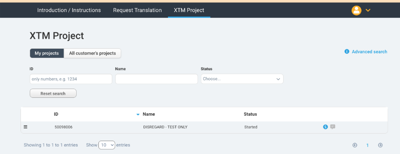This screenshot has width=400, height=154.
Task: Click the Advanced search info icon
Action: [x=347, y=52]
